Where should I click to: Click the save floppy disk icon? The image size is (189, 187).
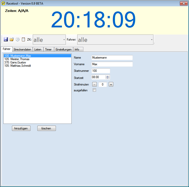pyautogui.click(x=6, y=39)
